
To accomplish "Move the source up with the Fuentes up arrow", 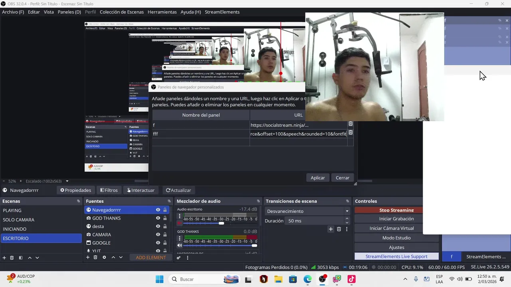I will (x=113, y=258).
